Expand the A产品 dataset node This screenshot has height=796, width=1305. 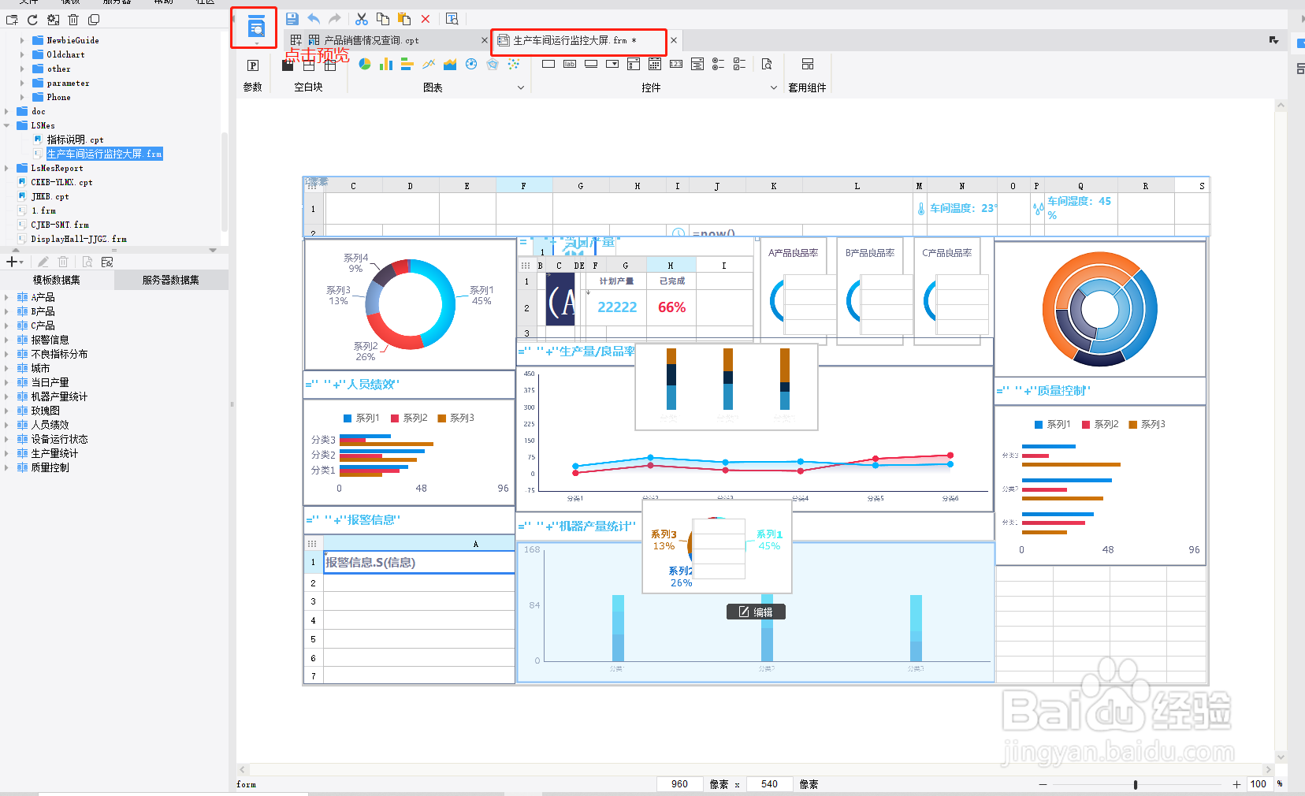pyautogui.click(x=7, y=297)
